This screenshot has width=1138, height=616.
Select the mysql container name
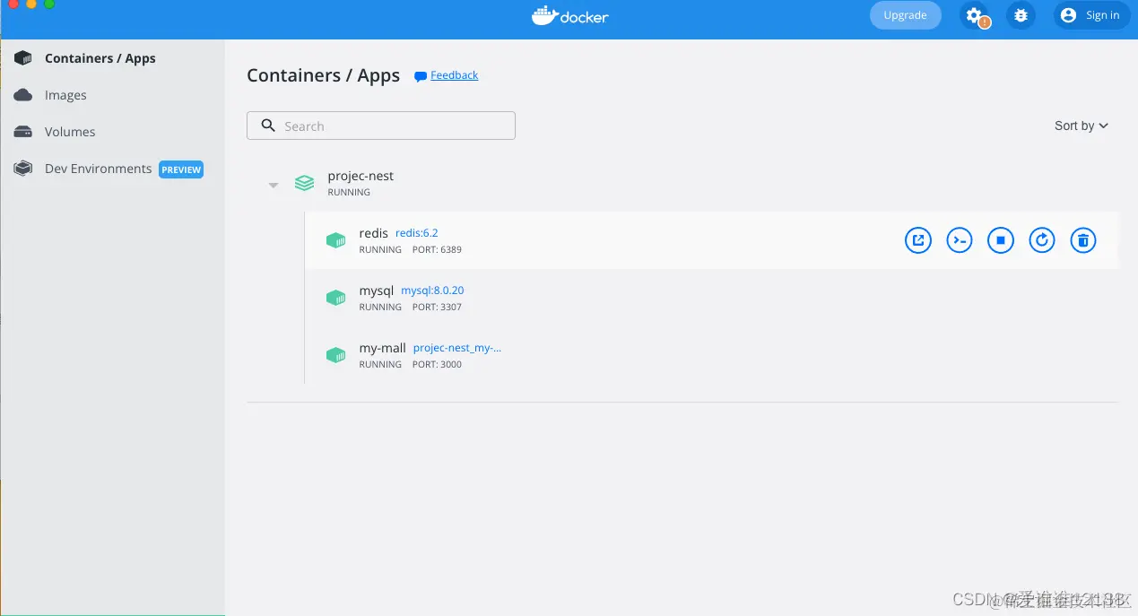click(x=377, y=291)
